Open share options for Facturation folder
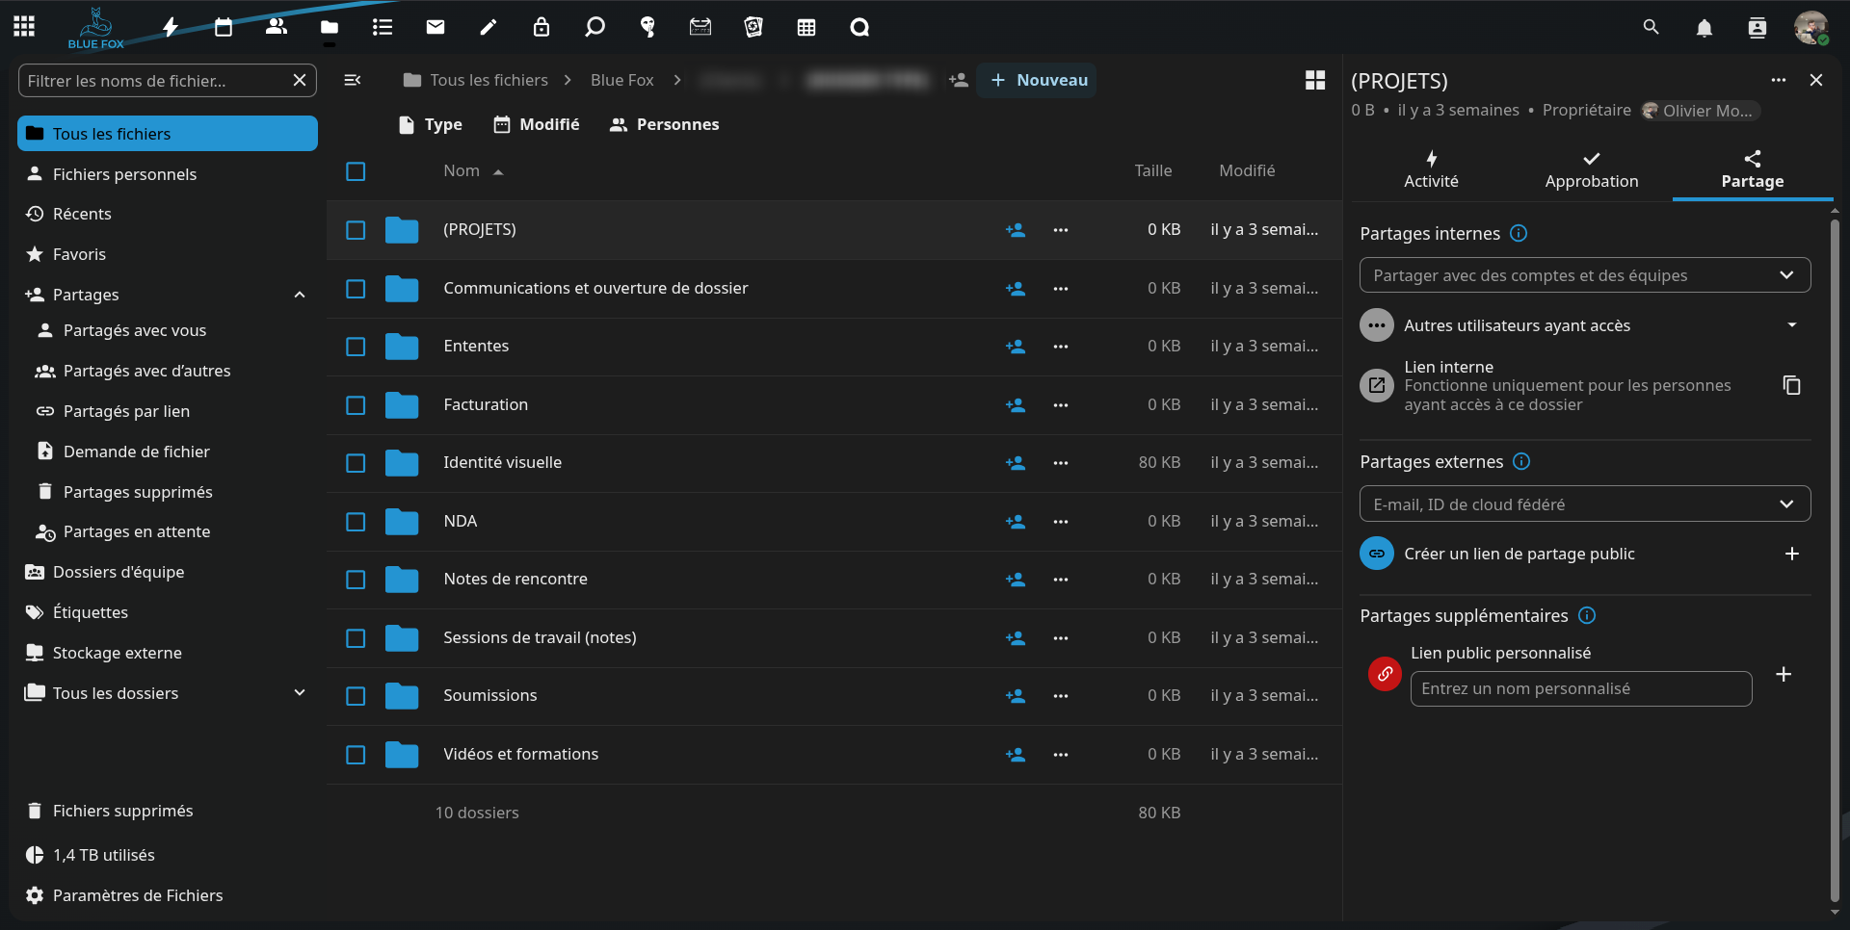 coord(1015,405)
